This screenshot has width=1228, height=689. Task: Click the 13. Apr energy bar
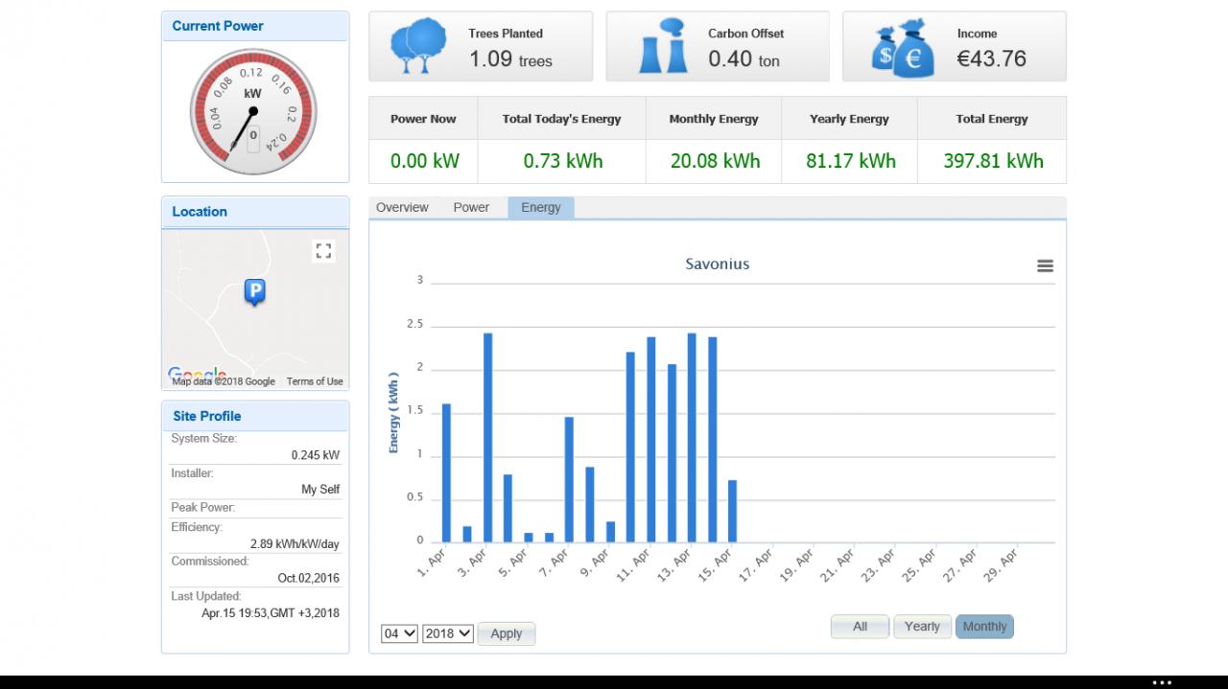692,438
